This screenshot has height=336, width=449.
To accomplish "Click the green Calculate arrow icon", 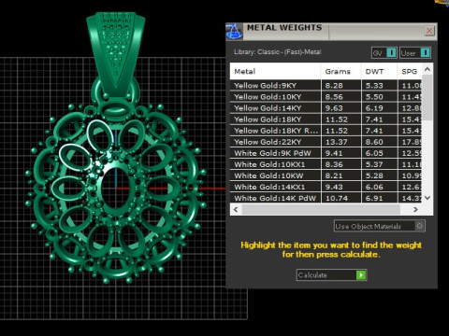I will (x=361, y=275).
